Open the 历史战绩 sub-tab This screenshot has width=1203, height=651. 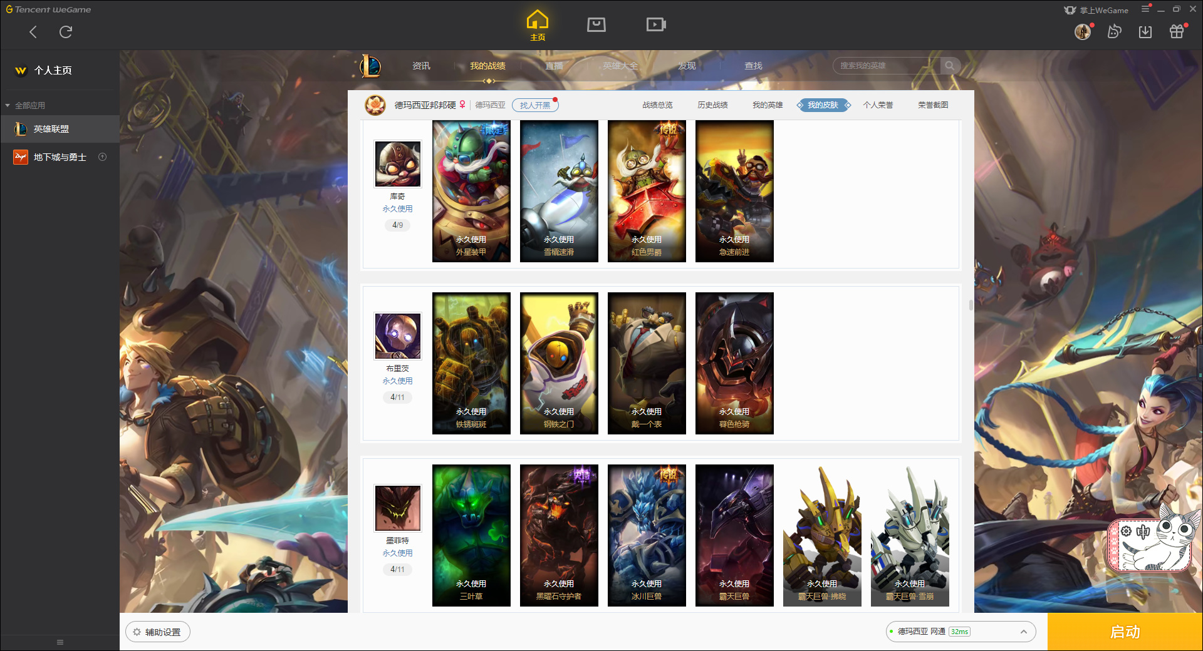pyautogui.click(x=712, y=105)
